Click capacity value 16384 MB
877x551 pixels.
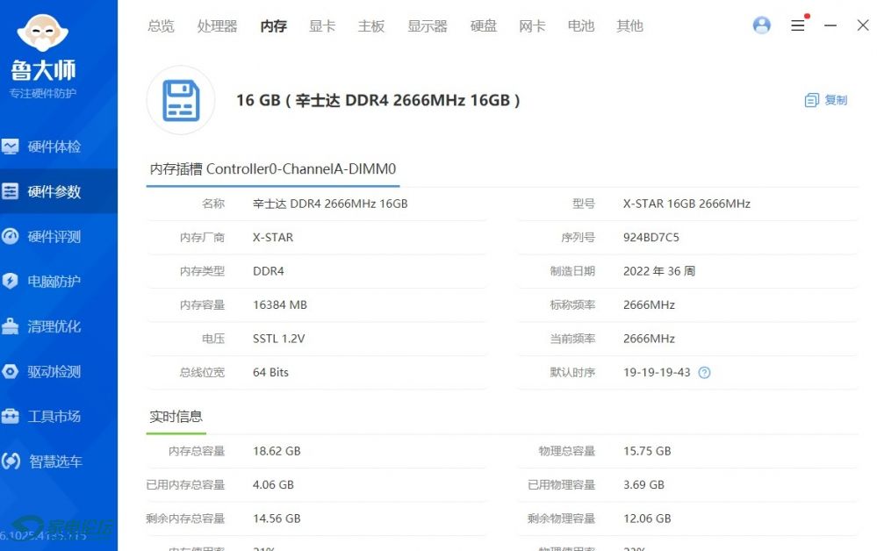tap(280, 305)
